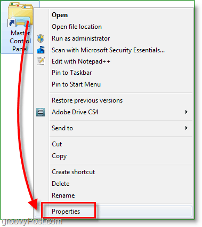Click the UAC shield icon
This screenshot has height=227, width=202.
(41, 38)
